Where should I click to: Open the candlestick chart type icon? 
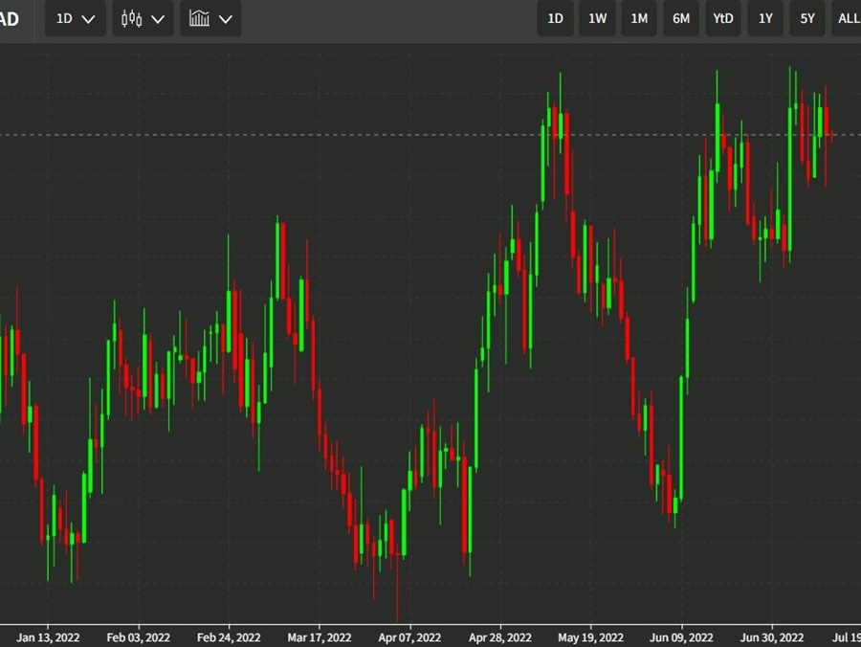pos(132,19)
